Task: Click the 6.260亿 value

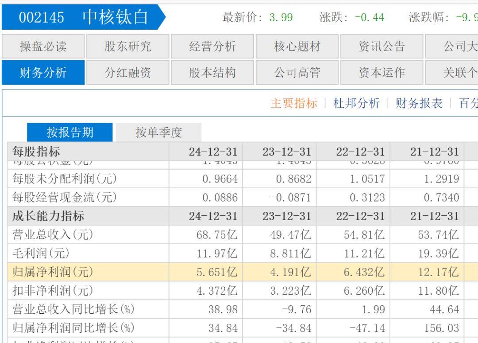Action: (364, 291)
